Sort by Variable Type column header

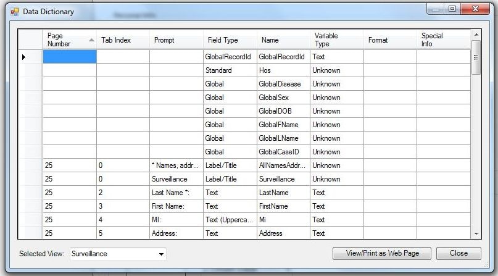[x=336, y=40]
